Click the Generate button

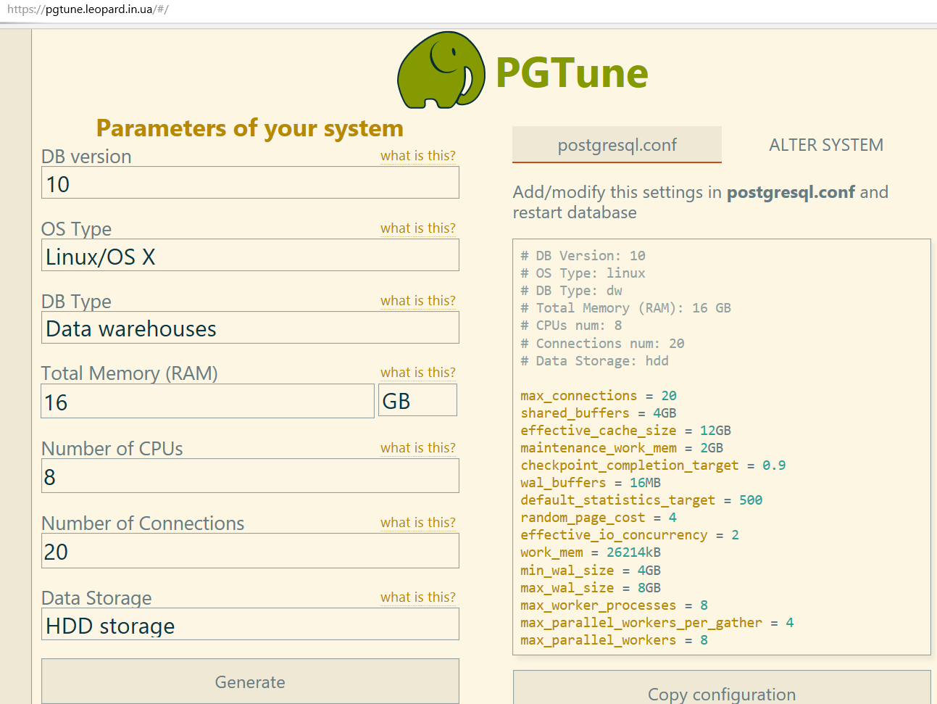point(250,682)
